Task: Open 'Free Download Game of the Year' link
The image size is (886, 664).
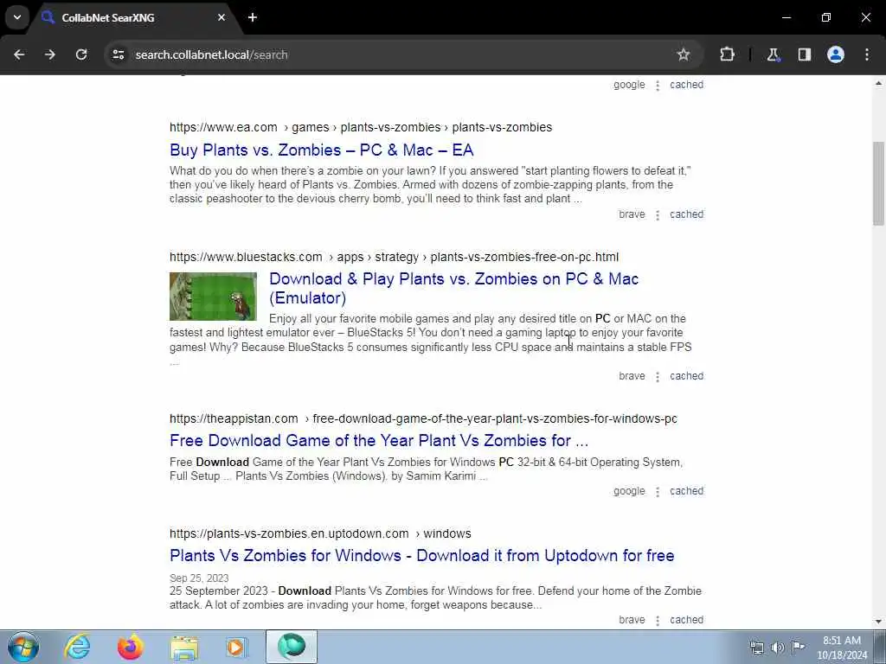Action: [379, 440]
